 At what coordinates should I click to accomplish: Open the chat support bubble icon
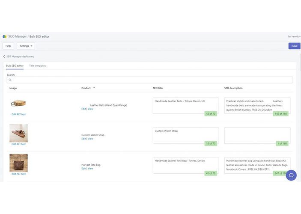tap(291, 175)
